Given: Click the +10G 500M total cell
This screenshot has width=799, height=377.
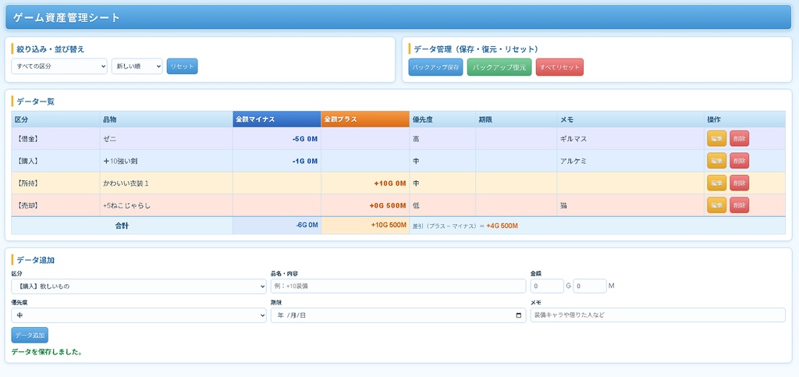Looking at the screenshot, I should click(365, 225).
